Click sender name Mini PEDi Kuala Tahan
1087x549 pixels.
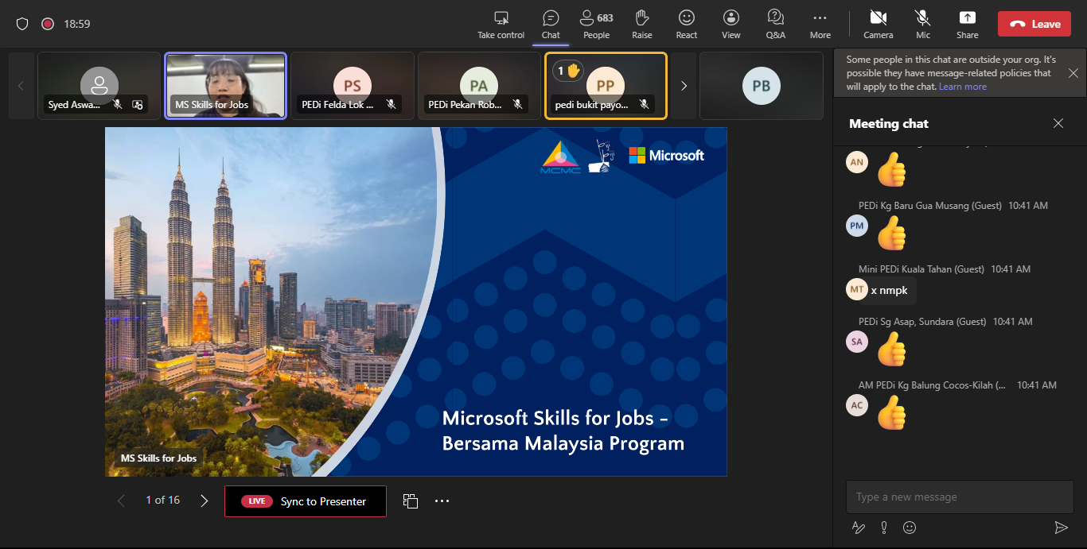pos(921,269)
